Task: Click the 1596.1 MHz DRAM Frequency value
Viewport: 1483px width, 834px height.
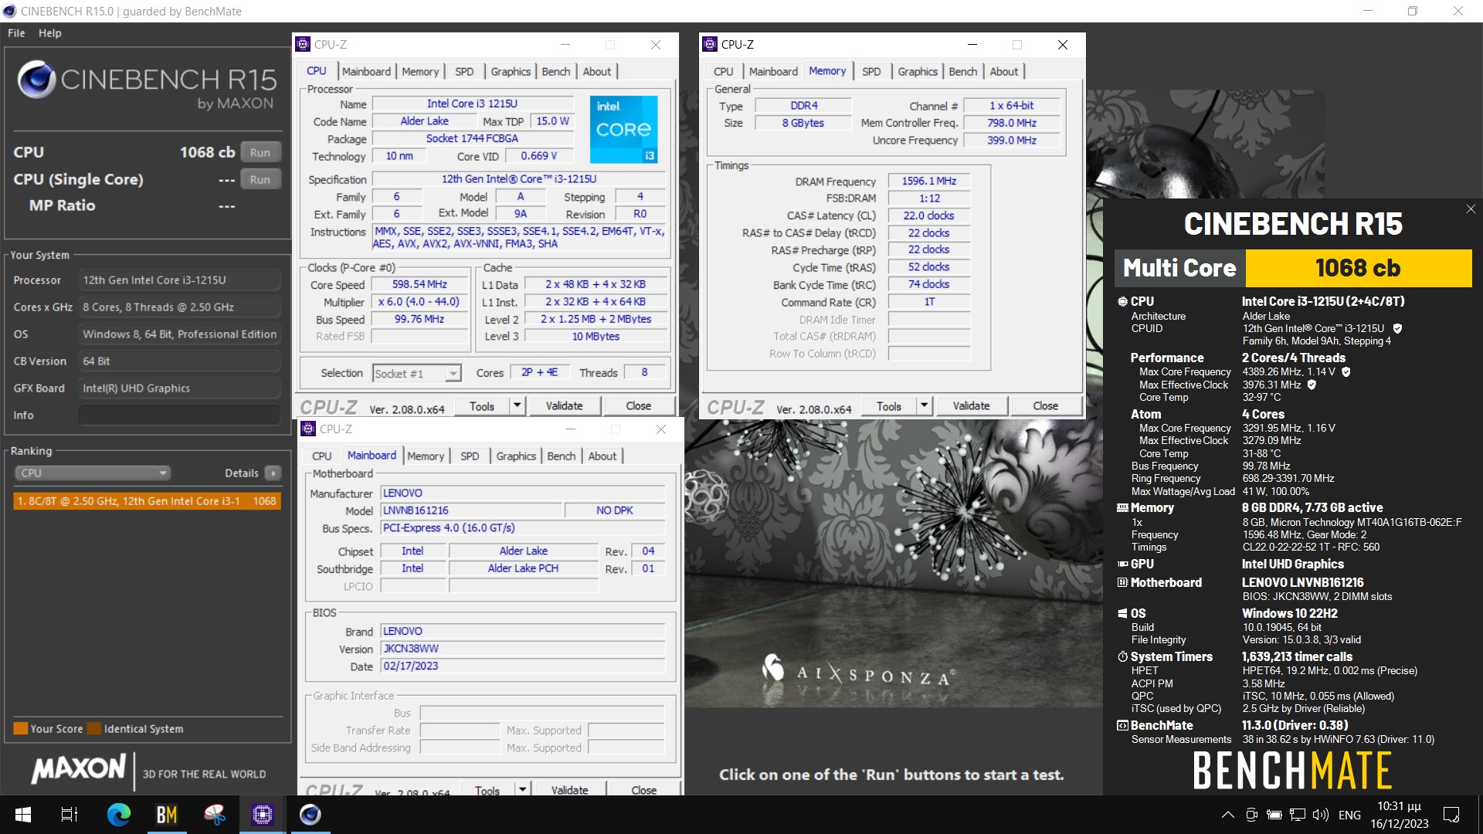Action: (x=929, y=181)
